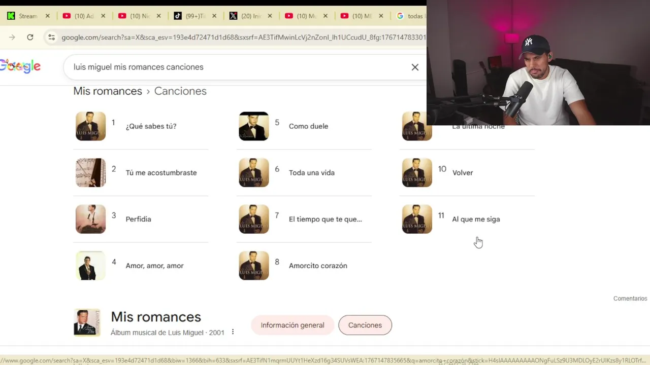Click thumbnail for 'Perfidia'
The width and height of the screenshot is (650, 365).
90,219
